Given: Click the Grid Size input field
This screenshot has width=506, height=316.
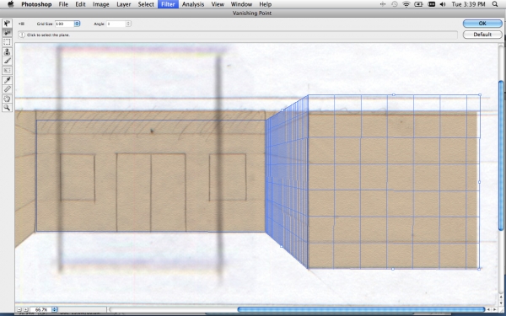Looking at the screenshot, I should point(65,24).
